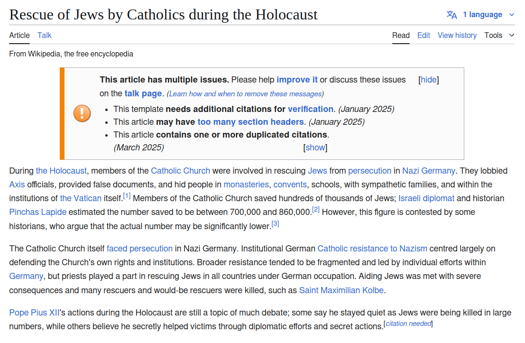The image size is (525, 343).
Task: Follow the 'verification' link
Action: 310,109
